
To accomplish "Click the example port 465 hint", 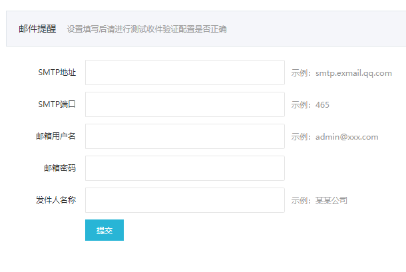I will (x=310, y=105).
